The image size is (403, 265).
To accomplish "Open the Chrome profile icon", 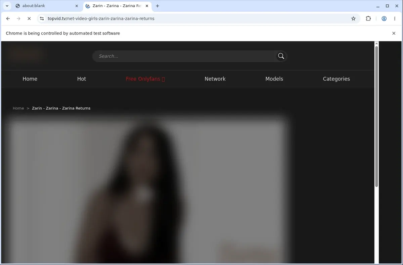I will tap(384, 19).
